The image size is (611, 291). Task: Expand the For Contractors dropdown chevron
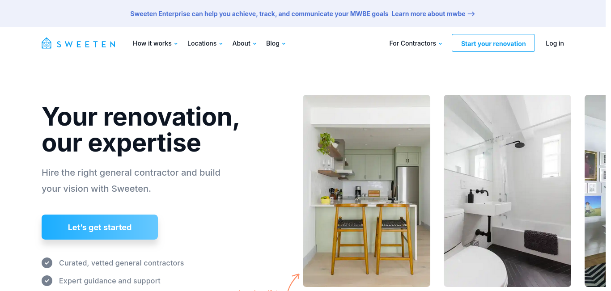[441, 44]
